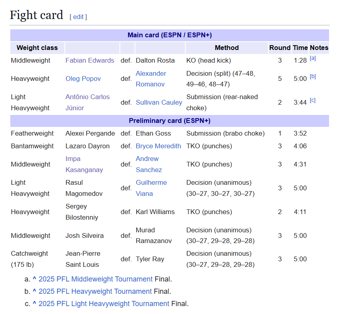This screenshot has width=337, height=314.
Task: Click Sergey Bilostenniy name cell
Action: pos(82,212)
